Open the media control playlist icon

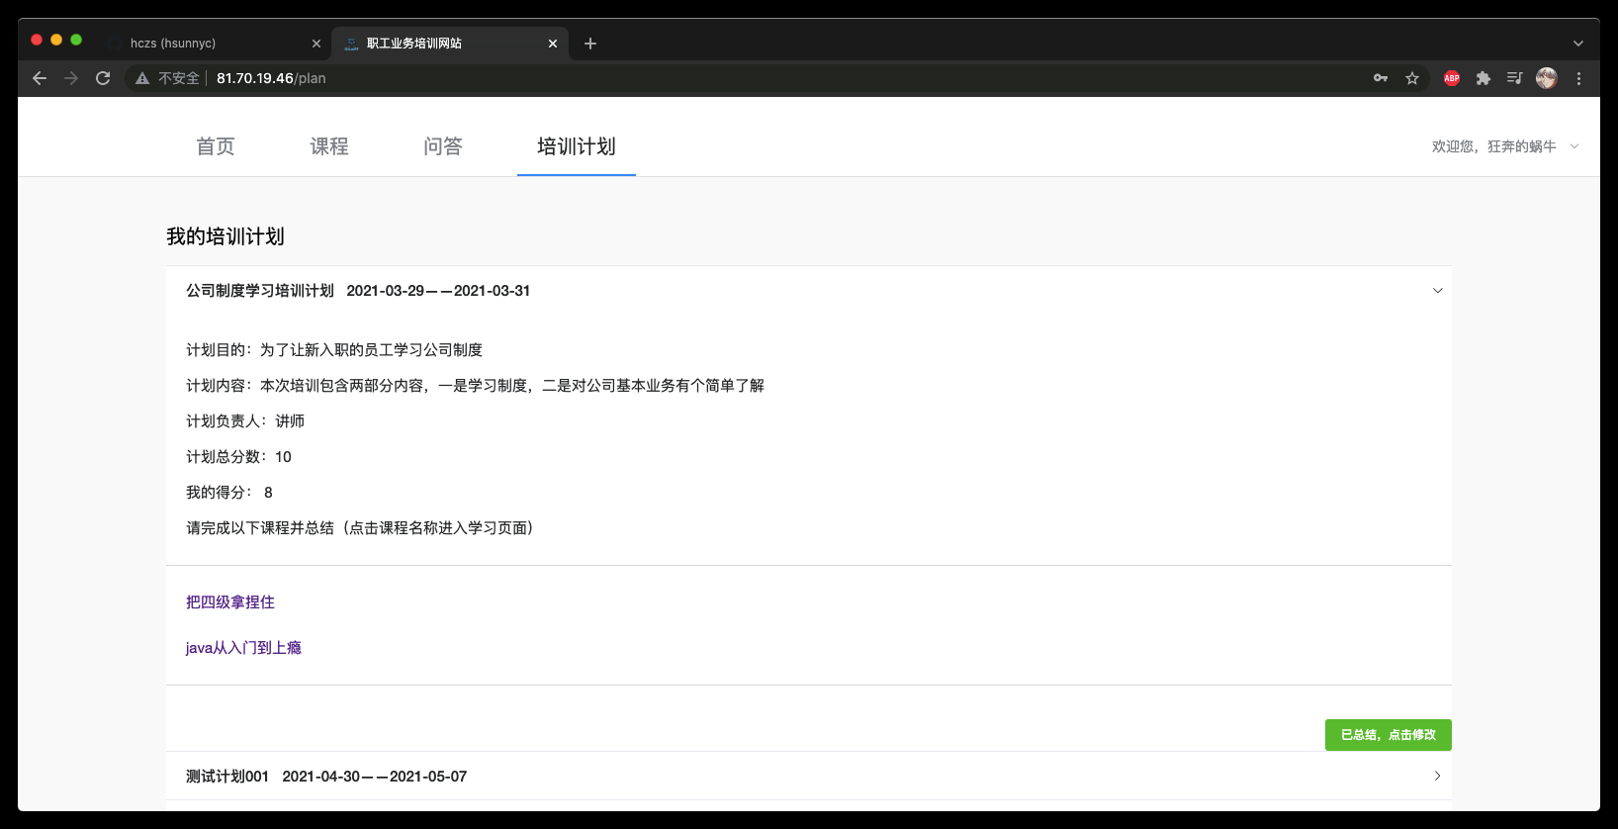pos(1514,78)
